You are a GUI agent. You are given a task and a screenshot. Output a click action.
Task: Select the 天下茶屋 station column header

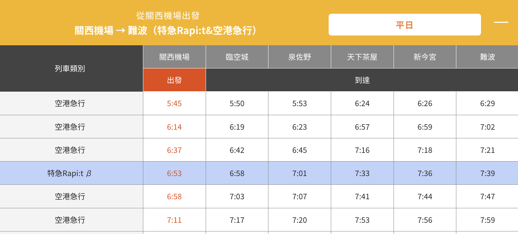click(x=362, y=57)
